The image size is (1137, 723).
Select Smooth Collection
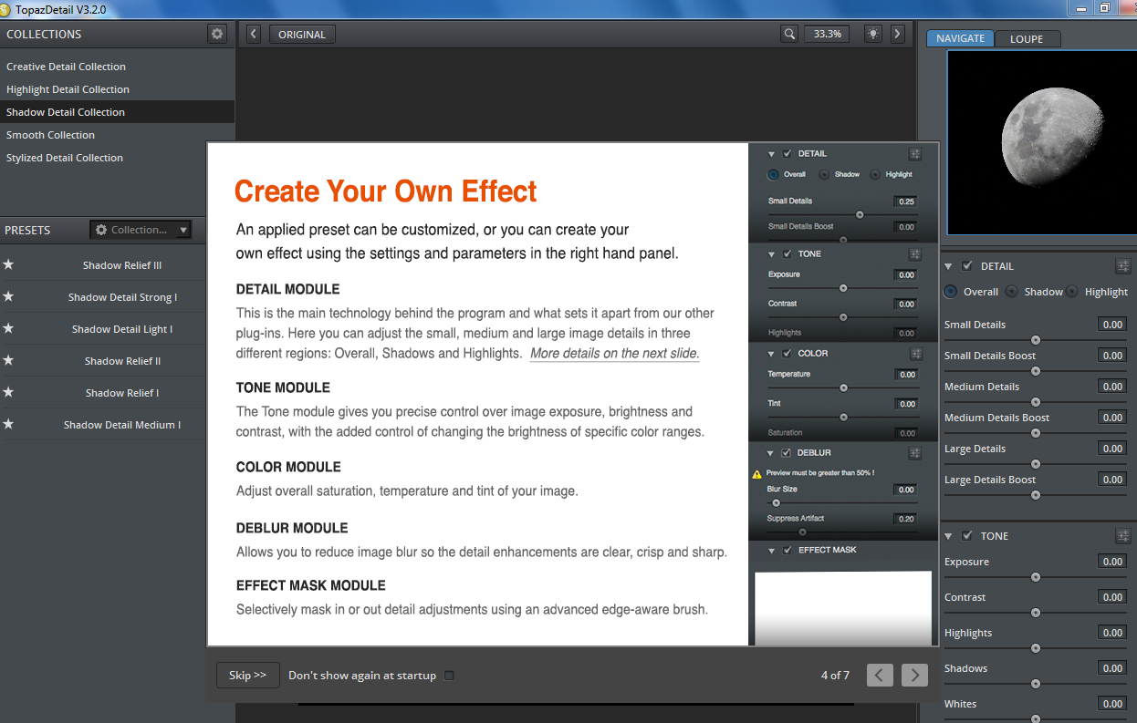pyautogui.click(x=117, y=135)
